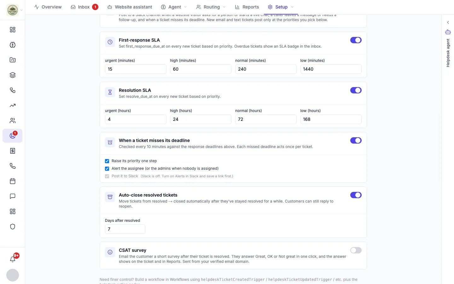
Task: Open the Routing dropdown menu
Action: [211, 7]
